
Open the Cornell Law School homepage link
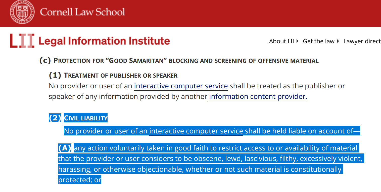pos(82,12)
